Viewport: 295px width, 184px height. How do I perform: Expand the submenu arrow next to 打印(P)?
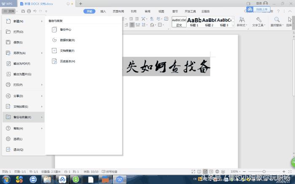tap(42, 85)
